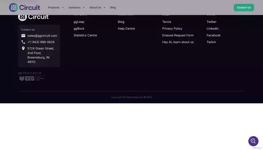Open the About Us menu item

95,7
